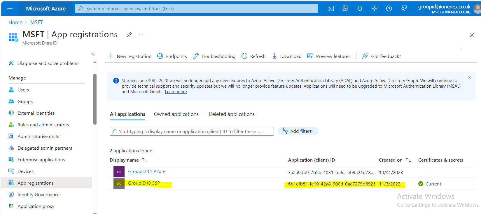
Task: Click the Roles and administrators icon
Action: (x=11, y=125)
